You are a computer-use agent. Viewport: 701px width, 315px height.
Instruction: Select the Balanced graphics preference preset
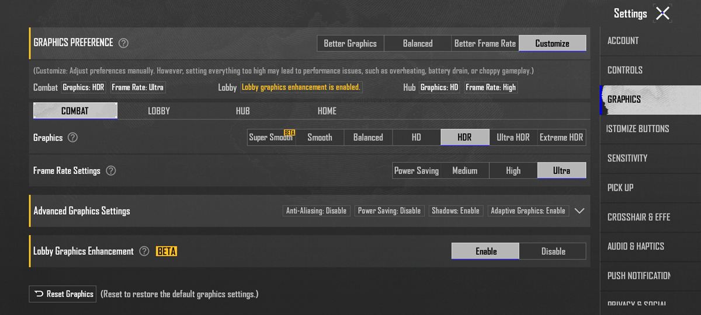(x=418, y=43)
